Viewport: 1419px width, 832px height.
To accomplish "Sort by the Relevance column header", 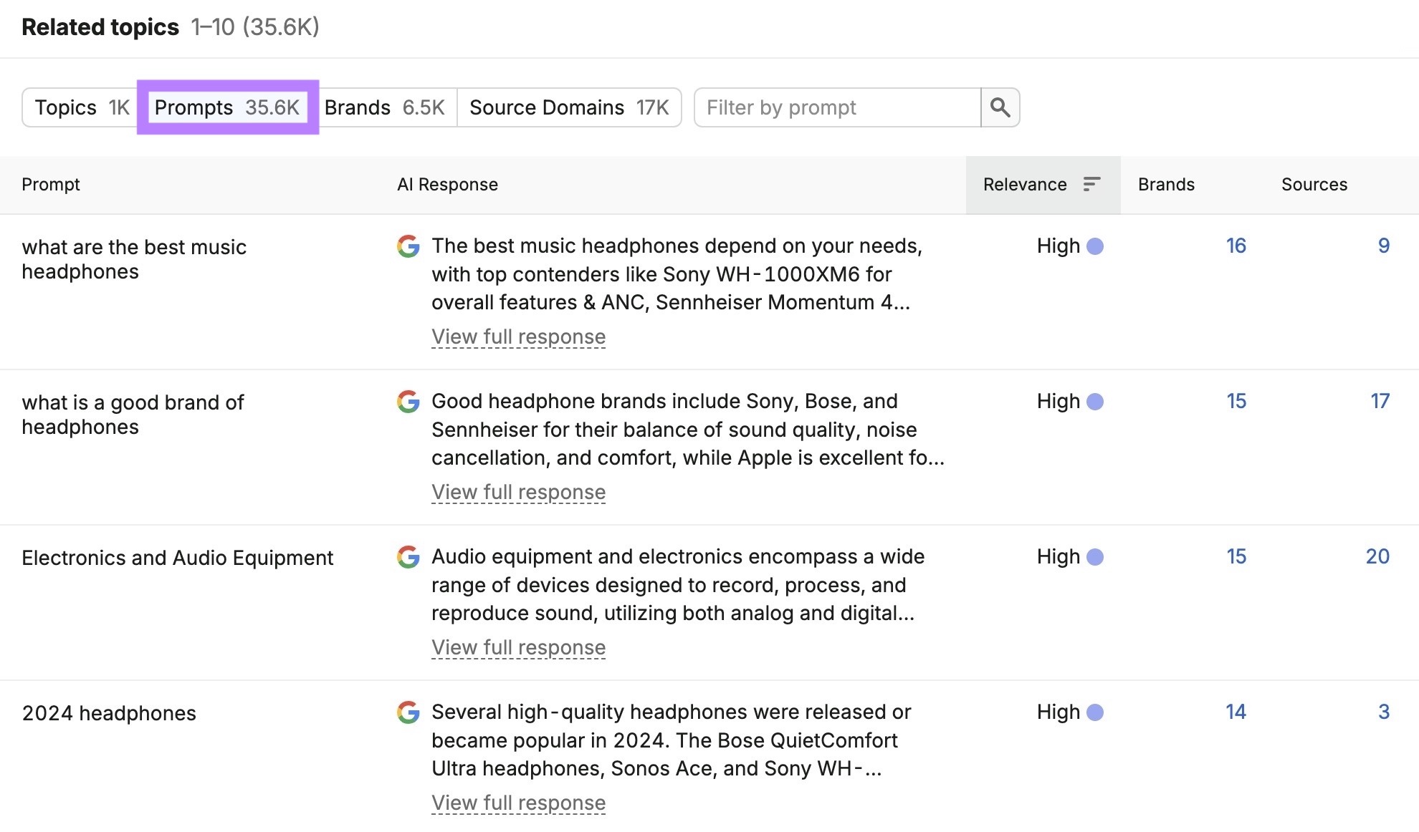I will coord(1043,185).
